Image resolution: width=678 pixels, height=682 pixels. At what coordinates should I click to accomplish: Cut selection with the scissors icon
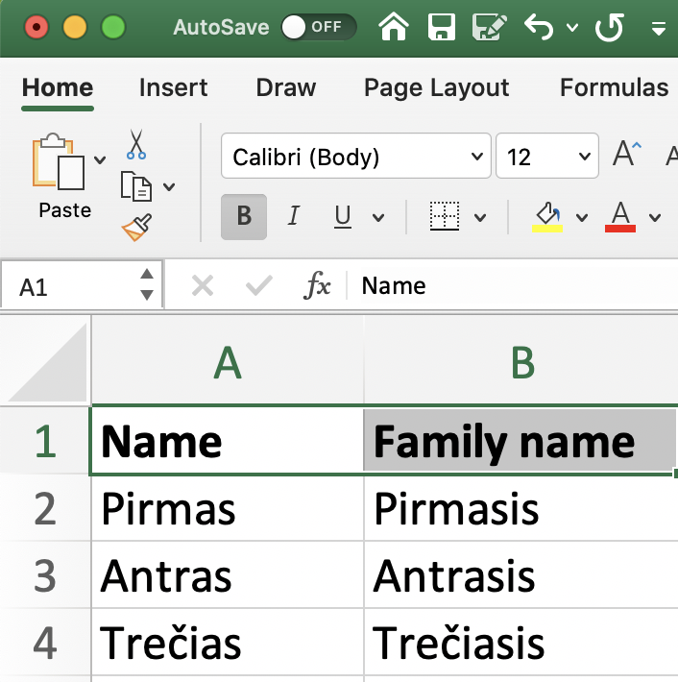point(135,145)
